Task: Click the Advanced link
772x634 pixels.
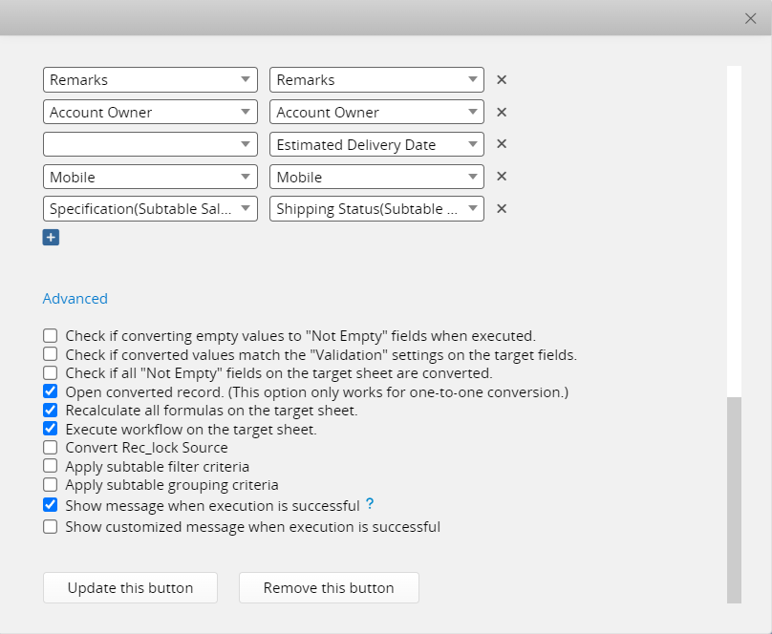Action: point(75,299)
